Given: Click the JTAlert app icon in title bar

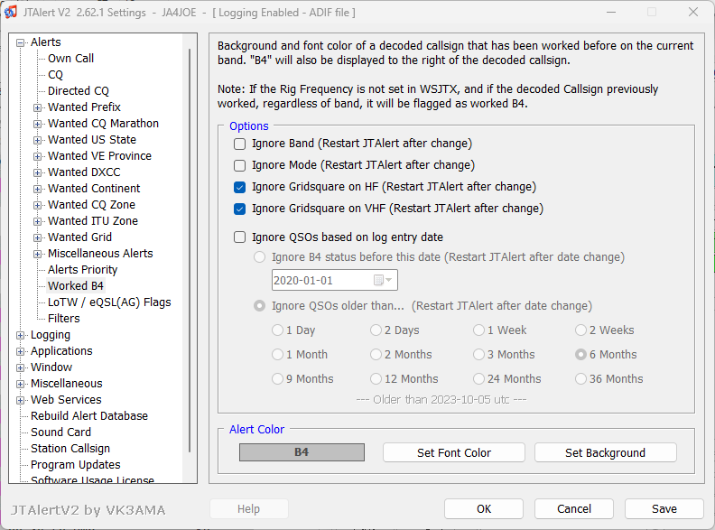Looking at the screenshot, I should pos(11,12).
